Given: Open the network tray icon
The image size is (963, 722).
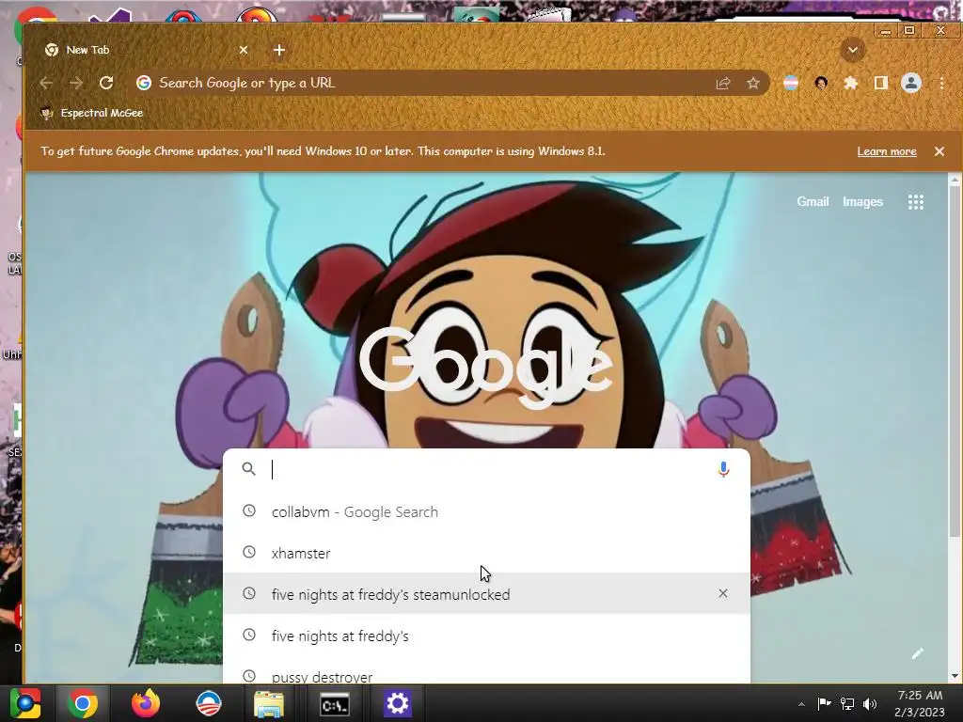Looking at the screenshot, I should pos(847,703).
